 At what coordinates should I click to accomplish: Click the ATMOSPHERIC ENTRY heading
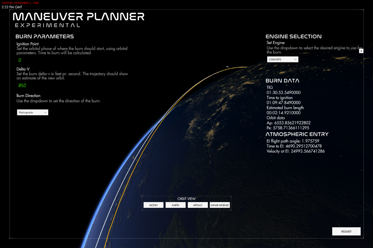(x=297, y=134)
